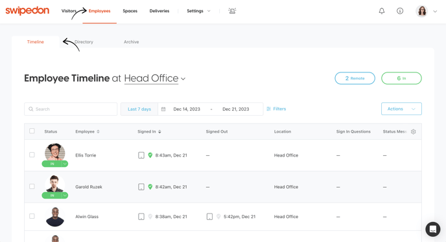Click the calendar icon beside Dec 14, 2023
Viewport: 446px width, 242px height.
163,109
